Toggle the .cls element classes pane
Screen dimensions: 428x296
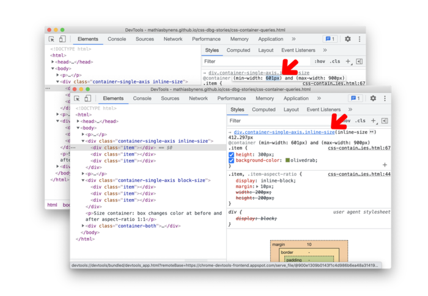coord(361,121)
